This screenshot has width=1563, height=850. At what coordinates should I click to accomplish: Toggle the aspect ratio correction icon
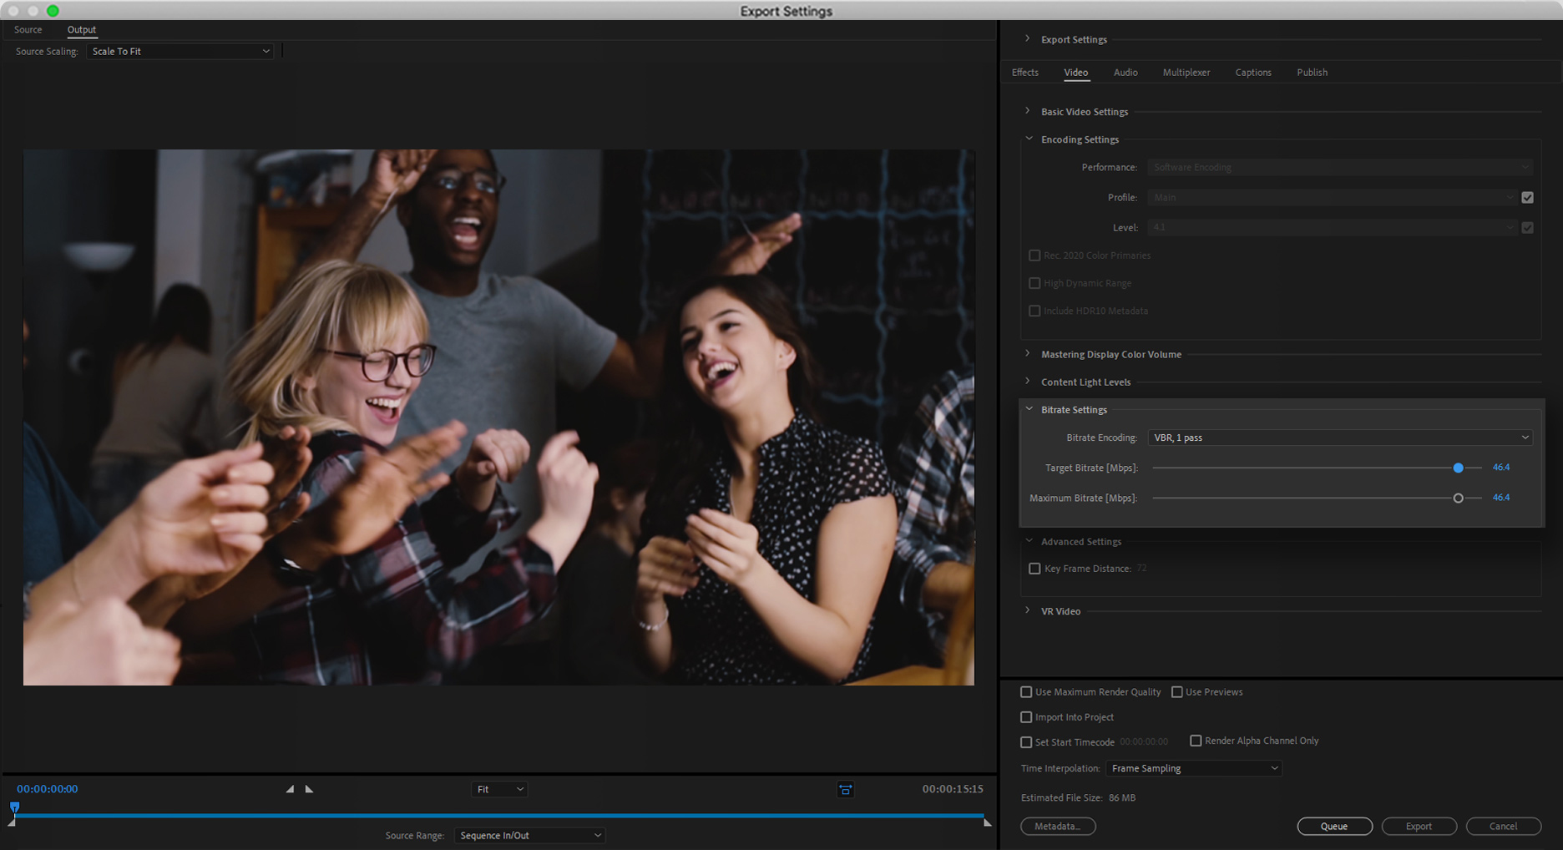(845, 789)
